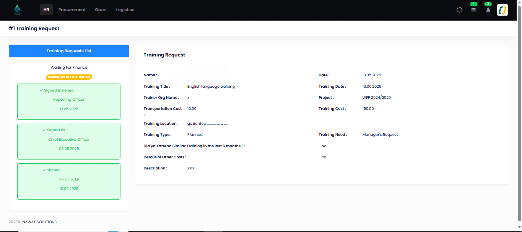
Task: Click the 13.05.2025 date on Reporting Officer card
Action: 69,109
